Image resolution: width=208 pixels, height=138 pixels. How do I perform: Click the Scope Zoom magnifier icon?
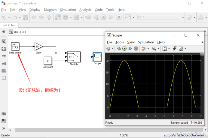[x=154, y=49]
